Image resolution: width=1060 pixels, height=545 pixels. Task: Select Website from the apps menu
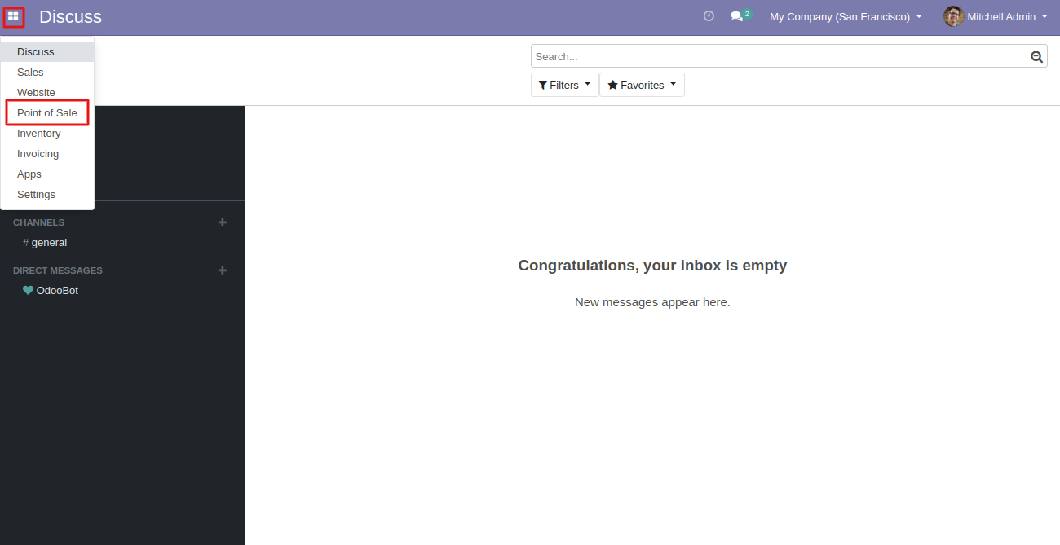click(x=47, y=92)
